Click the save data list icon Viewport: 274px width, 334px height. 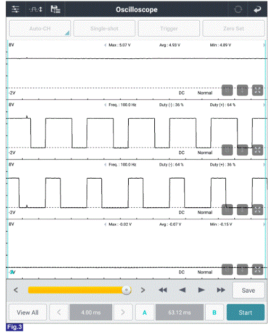coord(55,10)
